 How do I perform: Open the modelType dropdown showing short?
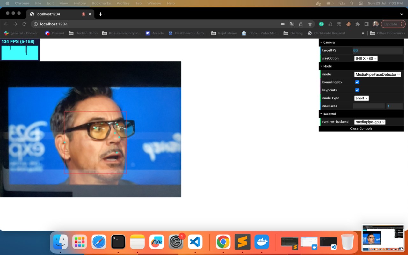tap(361, 98)
